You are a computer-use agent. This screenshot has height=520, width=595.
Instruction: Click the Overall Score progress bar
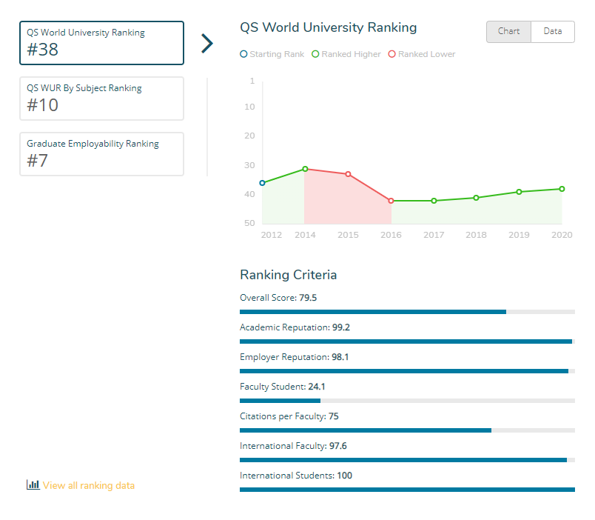click(407, 312)
